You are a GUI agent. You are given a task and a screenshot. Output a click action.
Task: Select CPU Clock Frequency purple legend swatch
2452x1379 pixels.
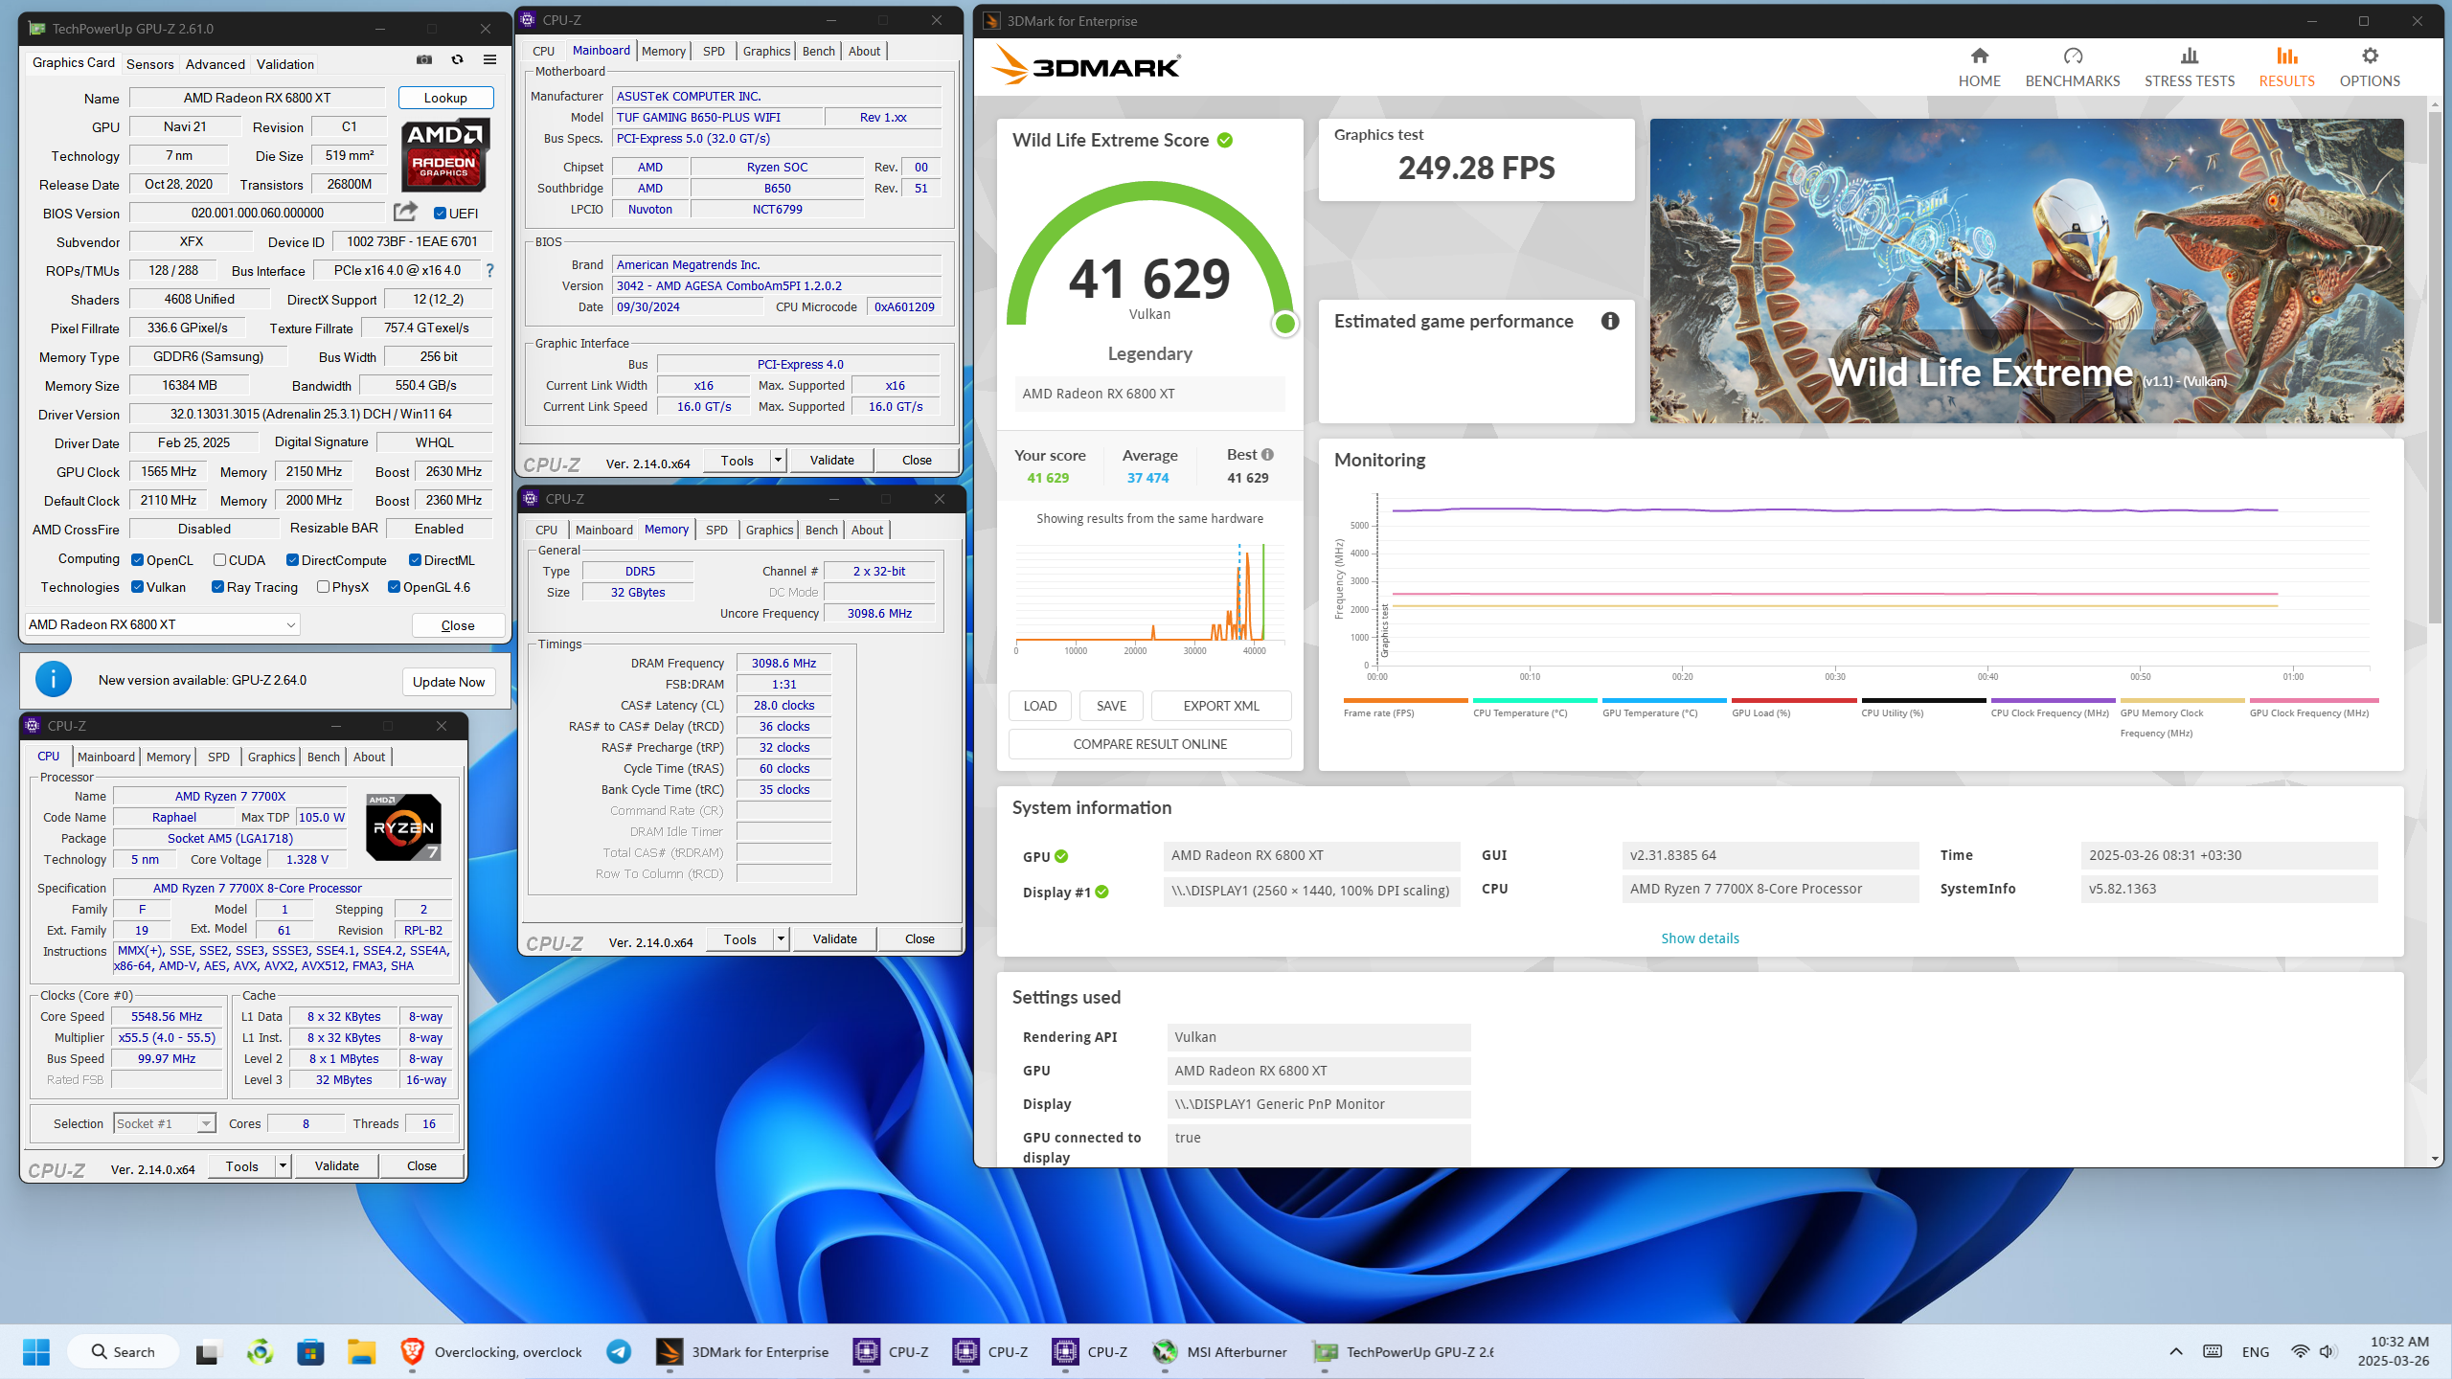(2053, 701)
